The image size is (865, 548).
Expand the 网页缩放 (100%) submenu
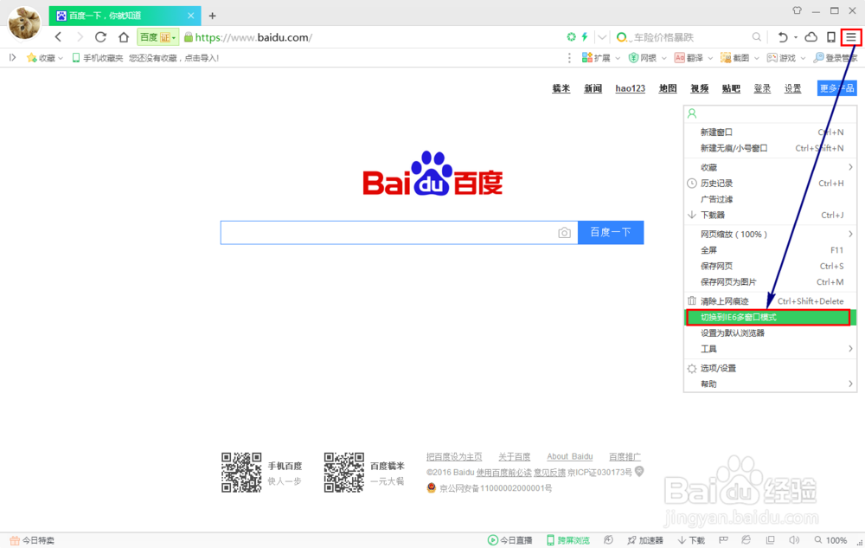tap(770, 234)
